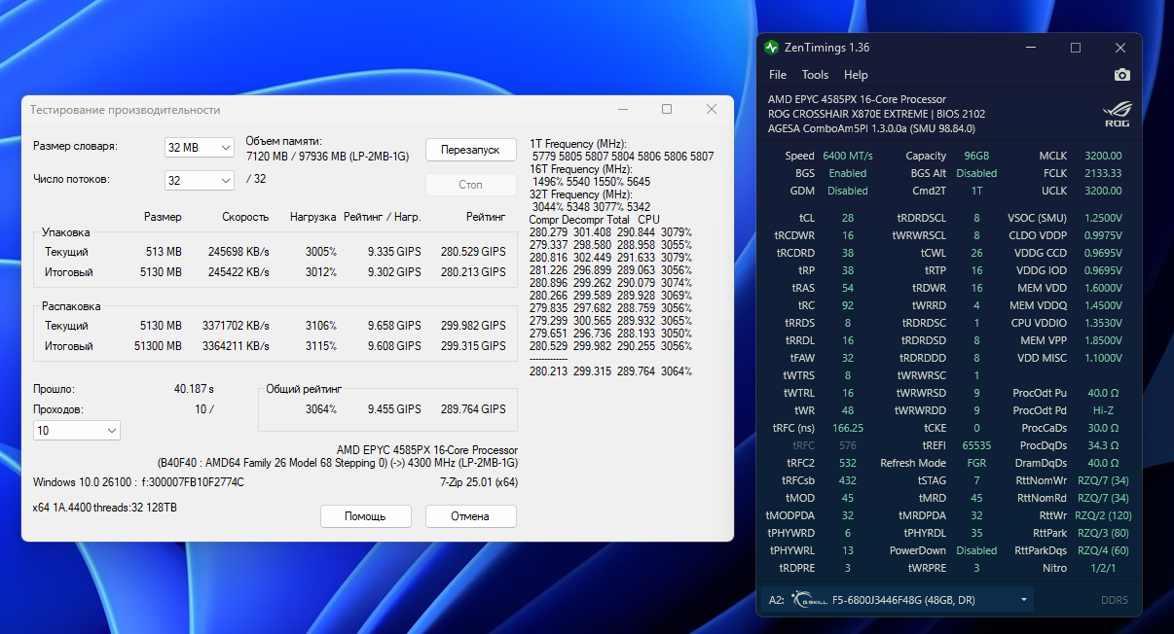Click the 7-Zip 25.01 (x64) version text

click(478, 482)
